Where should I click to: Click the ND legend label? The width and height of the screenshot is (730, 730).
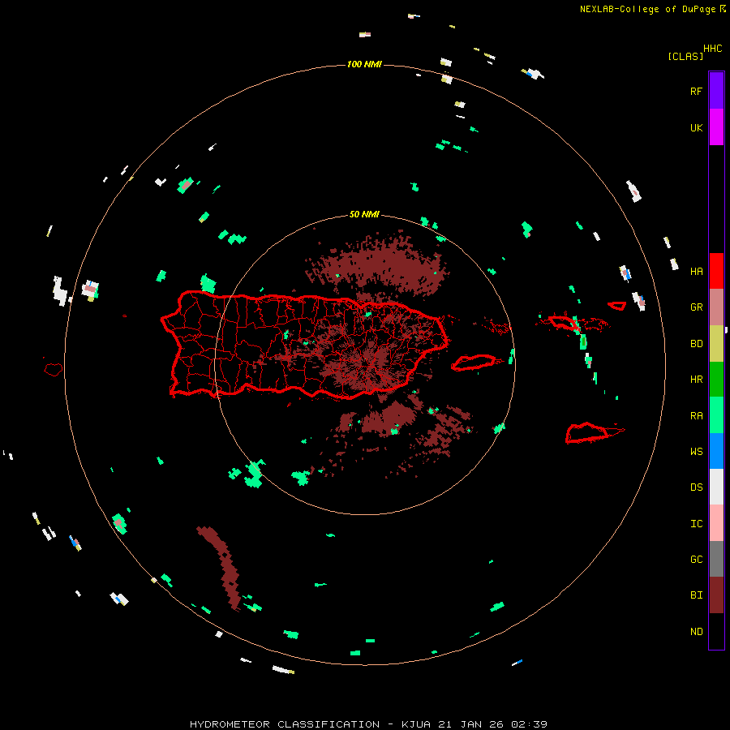click(x=696, y=632)
